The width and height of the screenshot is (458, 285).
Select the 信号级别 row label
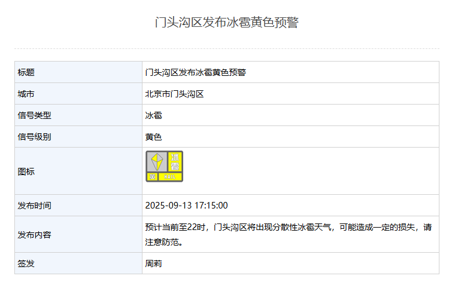click(35, 137)
